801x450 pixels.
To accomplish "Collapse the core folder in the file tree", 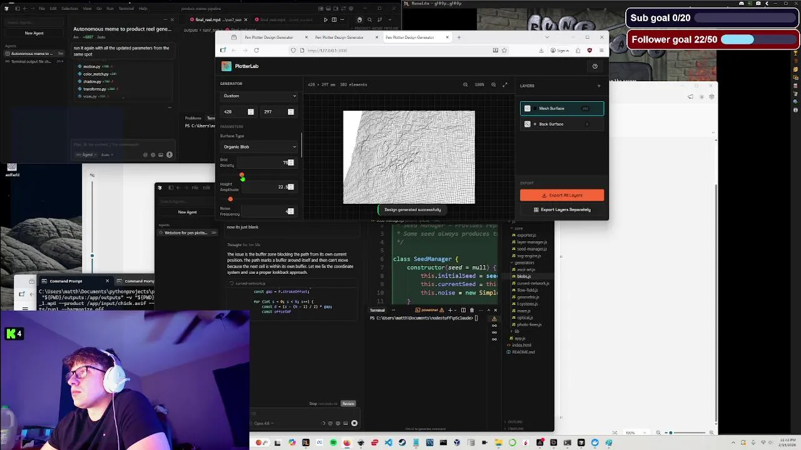I will click(x=518, y=228).
